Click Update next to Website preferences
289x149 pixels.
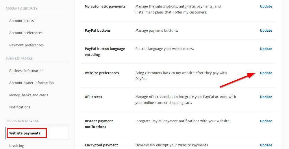click(x=266, y=73)
